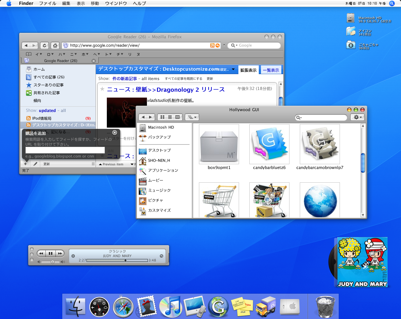
Task: Open Firefox search engine dropdown
Action: 234,45
